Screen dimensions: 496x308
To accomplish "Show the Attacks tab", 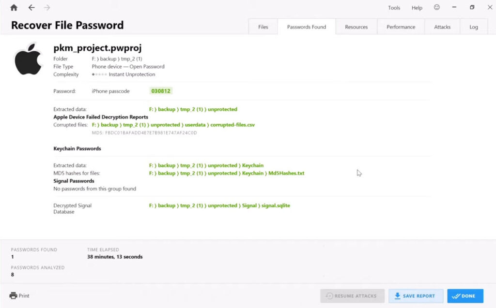I will click(x=442, y=27).
